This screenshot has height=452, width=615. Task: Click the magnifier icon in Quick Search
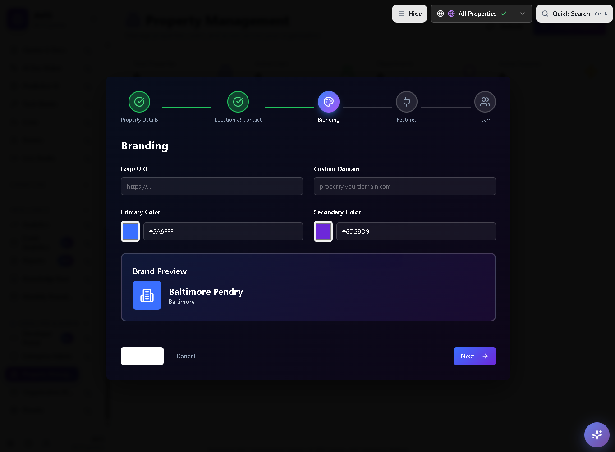(545, 14)
